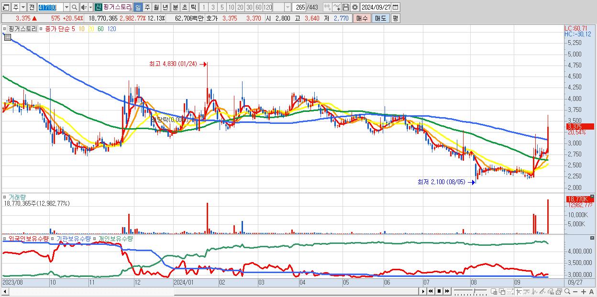Click the grayed indicator icon after 443
Viewport: 597px width, 297px height.
327,7
